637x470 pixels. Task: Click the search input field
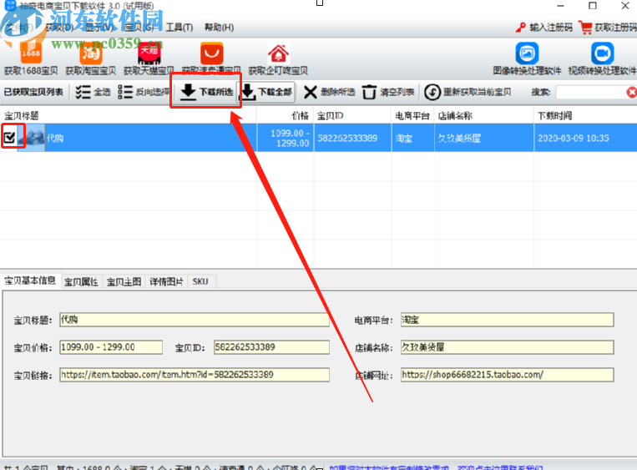591,92
